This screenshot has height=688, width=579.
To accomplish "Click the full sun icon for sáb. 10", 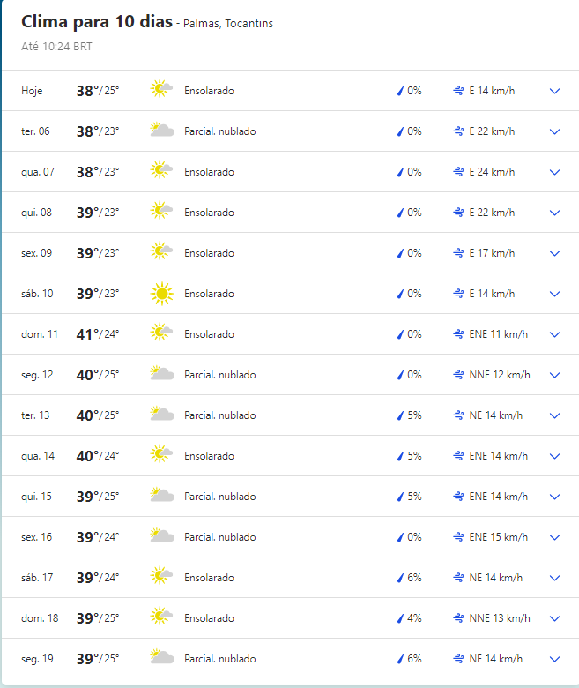I will click(x=162, y=294).
